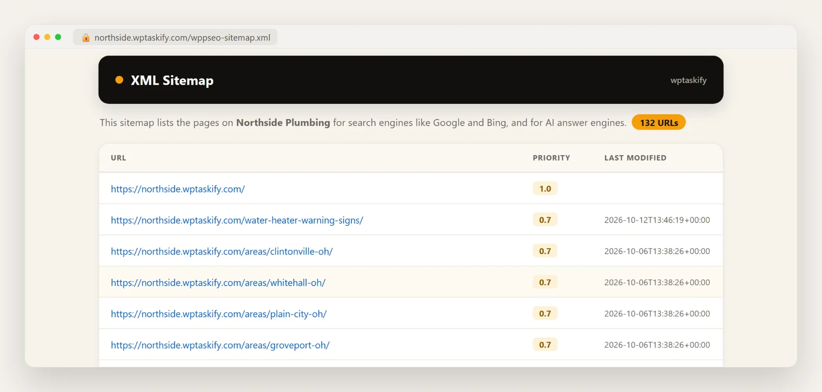
Task: Open the whitehall-oh area link
Action: [218, 283]
